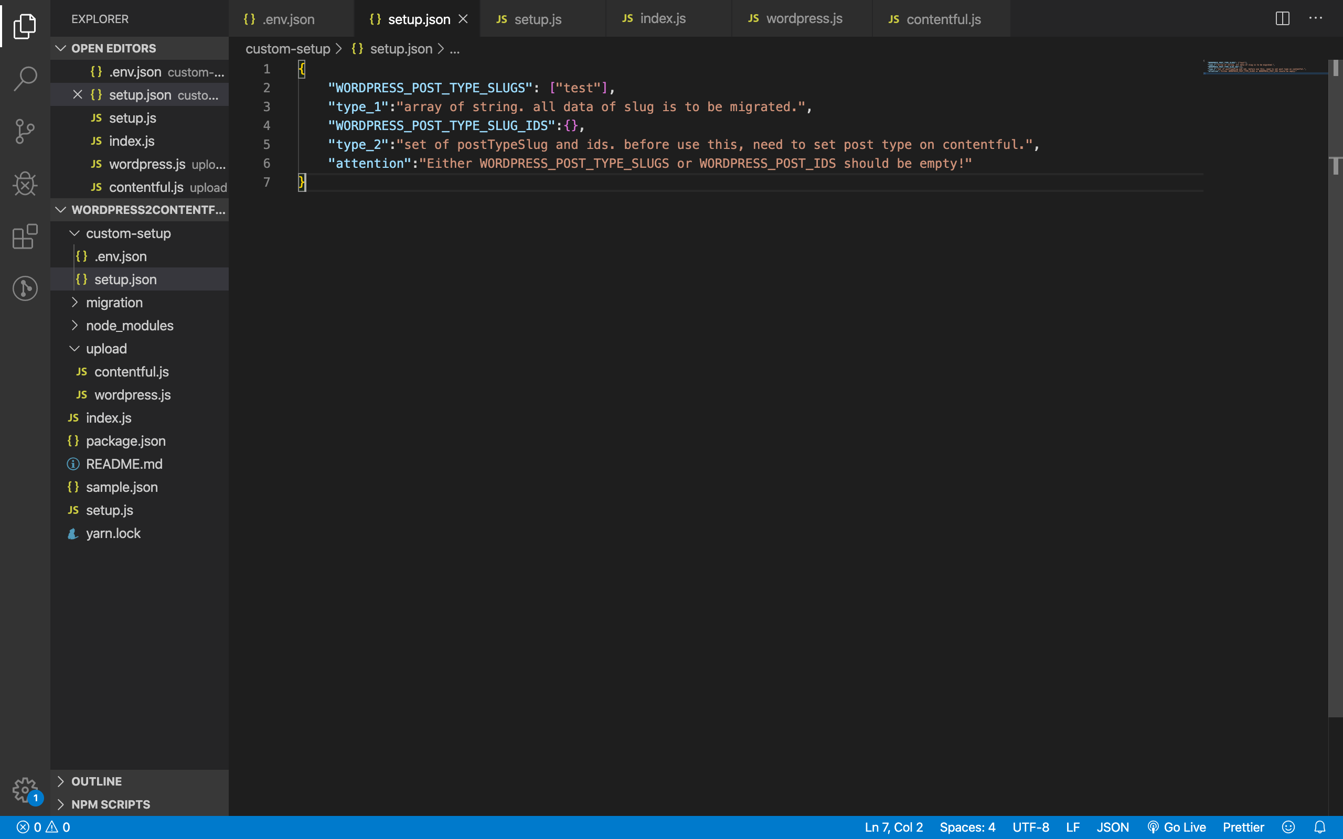Viewport: 1343px width, 839px height.
Task: Switch to the wordpress.js tab
Action: [x=803, y=19]
